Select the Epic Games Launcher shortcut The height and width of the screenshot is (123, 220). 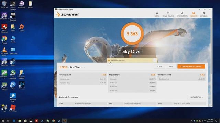[x=13, y=17]
